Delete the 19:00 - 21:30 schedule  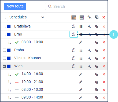[x=104, y=82]
